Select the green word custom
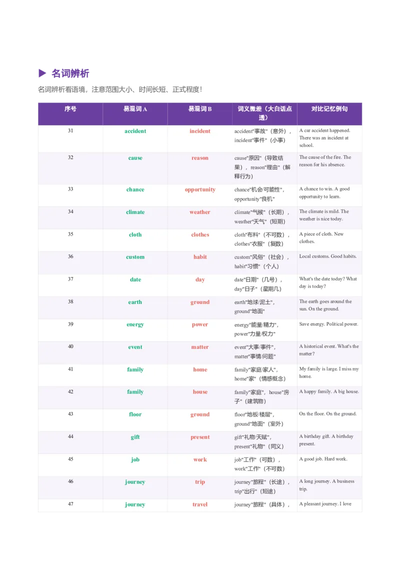400x566 pixels. [x=135, y=257]
